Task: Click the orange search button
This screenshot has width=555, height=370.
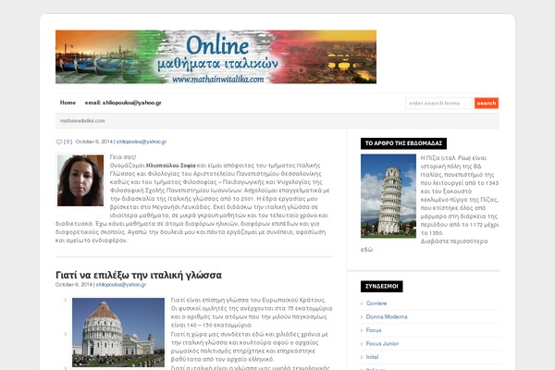Action: (x=487, y=103)
